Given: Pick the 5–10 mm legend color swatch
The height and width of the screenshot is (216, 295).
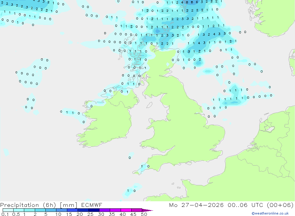Looking at the screenshot, I should click(x=51, y=210).
